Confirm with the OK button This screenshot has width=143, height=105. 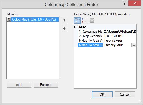[102, 94]
